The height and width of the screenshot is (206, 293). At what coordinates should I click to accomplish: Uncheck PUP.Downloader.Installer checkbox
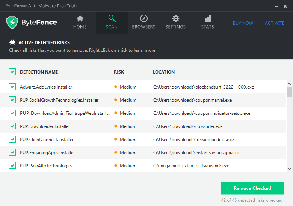[x=12, y=126]
